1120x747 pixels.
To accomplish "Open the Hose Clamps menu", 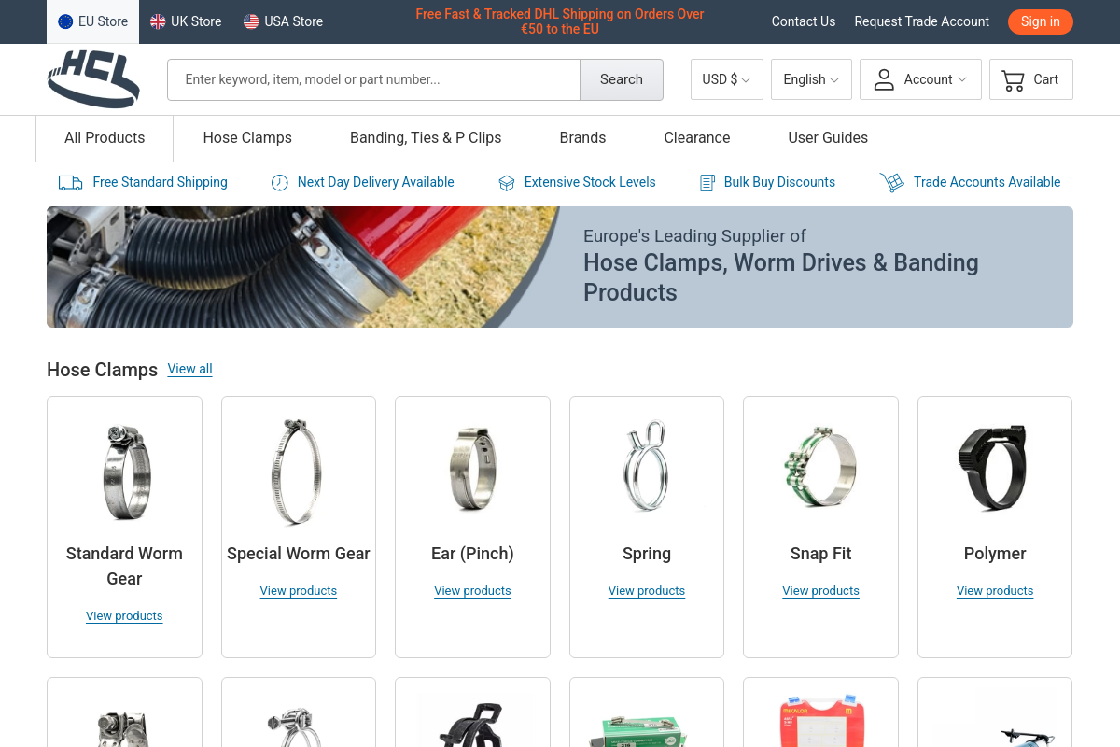I will click(247, 138).
